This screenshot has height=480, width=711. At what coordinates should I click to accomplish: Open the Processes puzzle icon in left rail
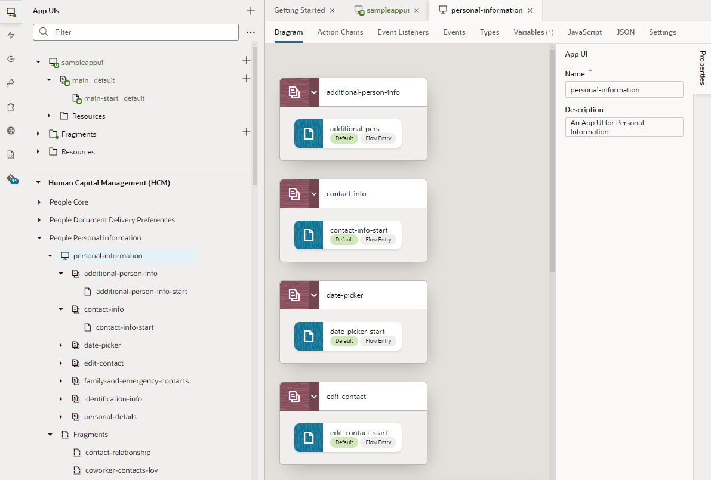pyautogui.click(x=11, y=107)
